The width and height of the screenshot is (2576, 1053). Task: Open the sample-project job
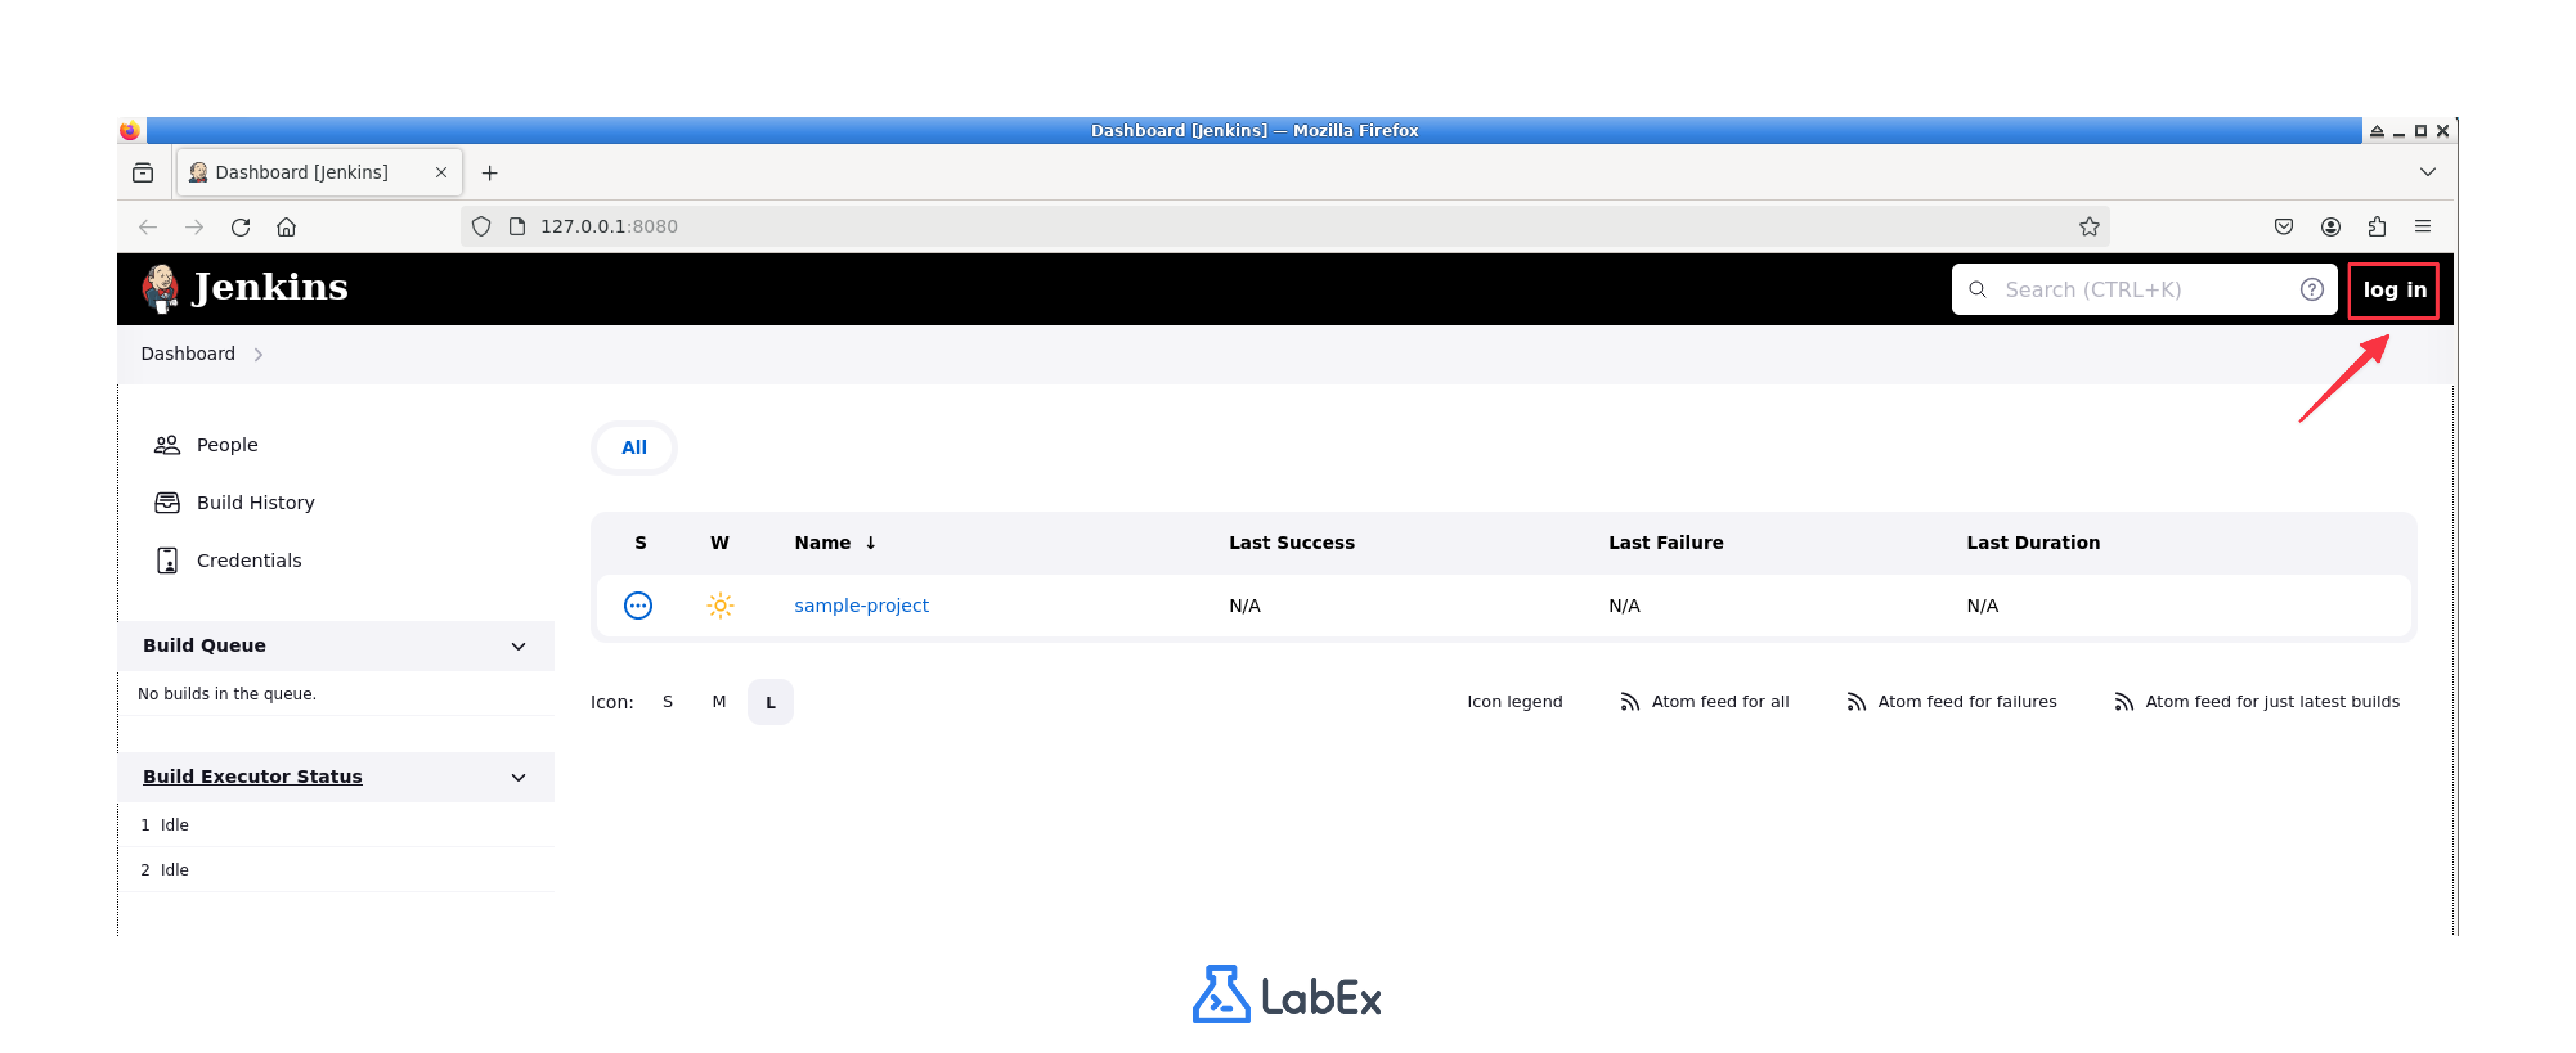pyautogui.click(x=861, y=606)
